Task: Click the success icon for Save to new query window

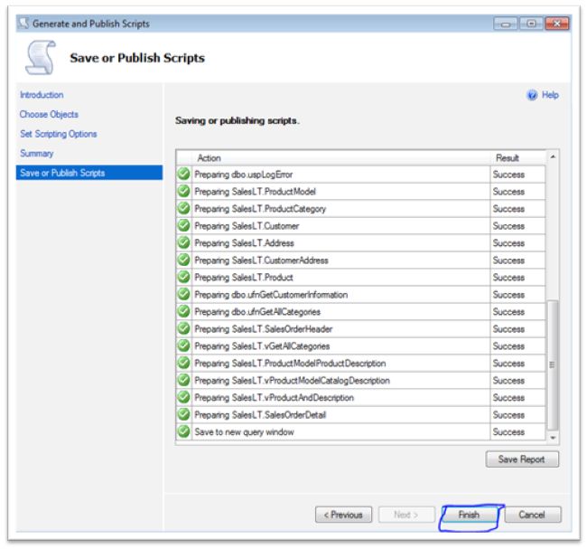Action: [184, 431]
